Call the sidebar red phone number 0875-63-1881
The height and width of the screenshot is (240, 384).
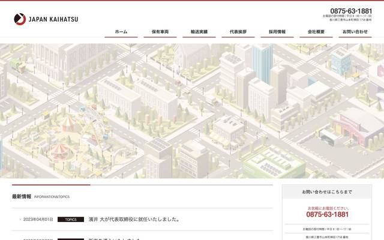pos(327,215)
